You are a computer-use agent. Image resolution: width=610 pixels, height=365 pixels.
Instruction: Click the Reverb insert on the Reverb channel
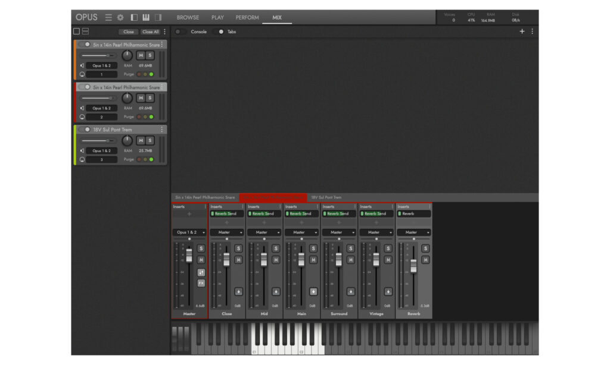[413, 213]
